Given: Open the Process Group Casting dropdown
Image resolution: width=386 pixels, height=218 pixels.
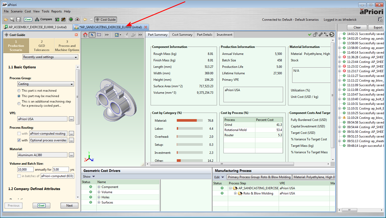Looking at the screenshot, I should point(46,84).
